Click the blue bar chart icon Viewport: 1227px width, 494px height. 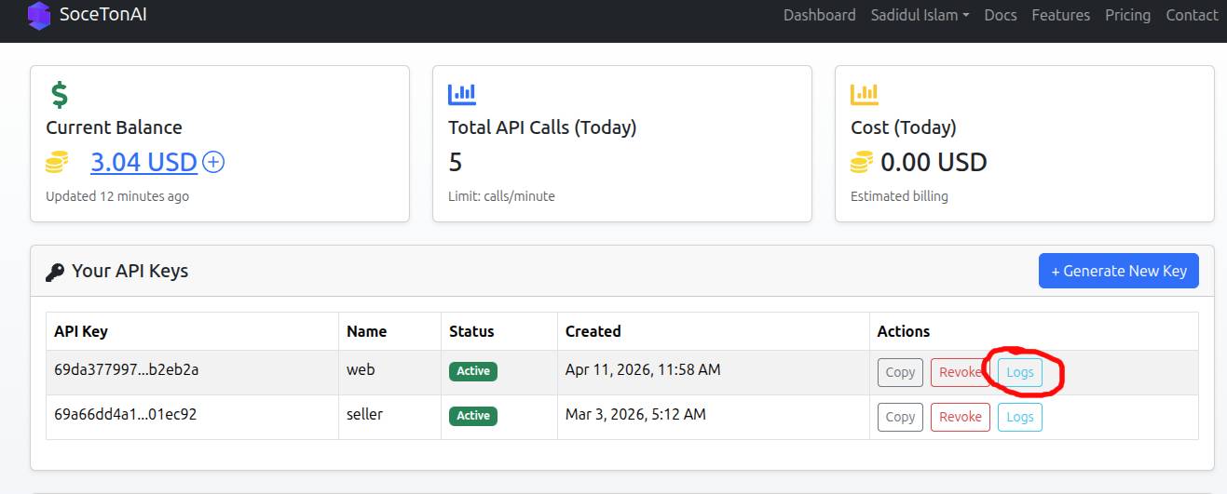tap(462, 94)
